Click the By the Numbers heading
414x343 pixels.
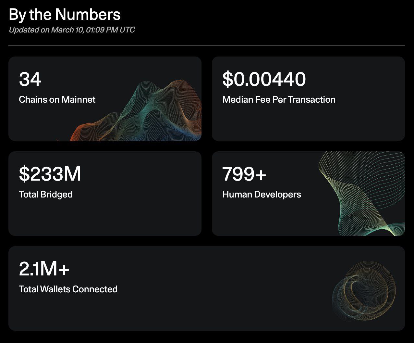[x=65, y=14]
